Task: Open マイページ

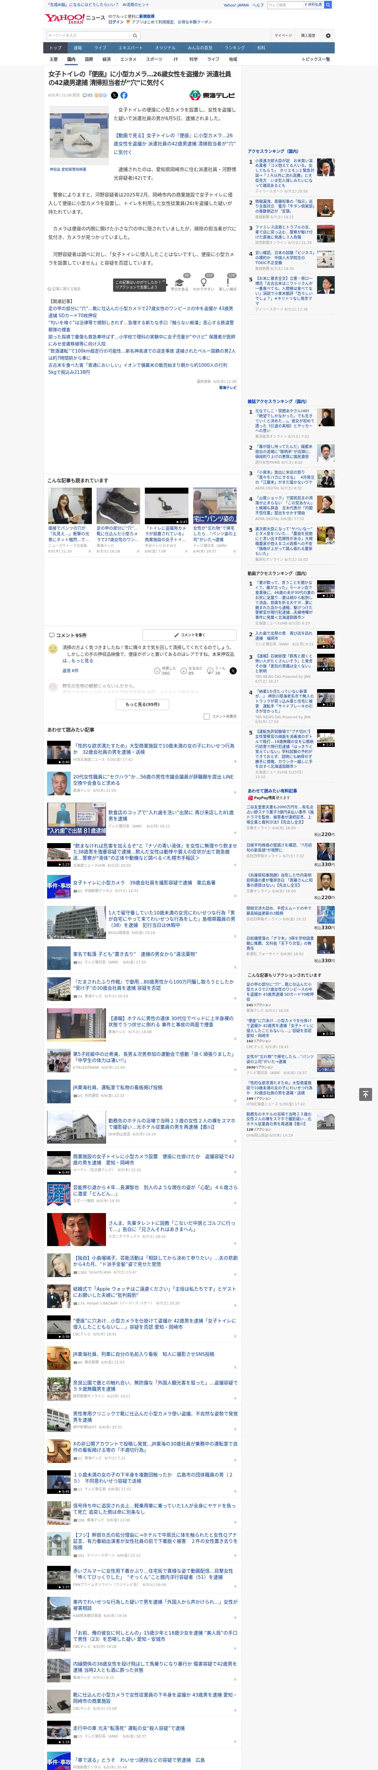Action: click(x=283, y=36)
